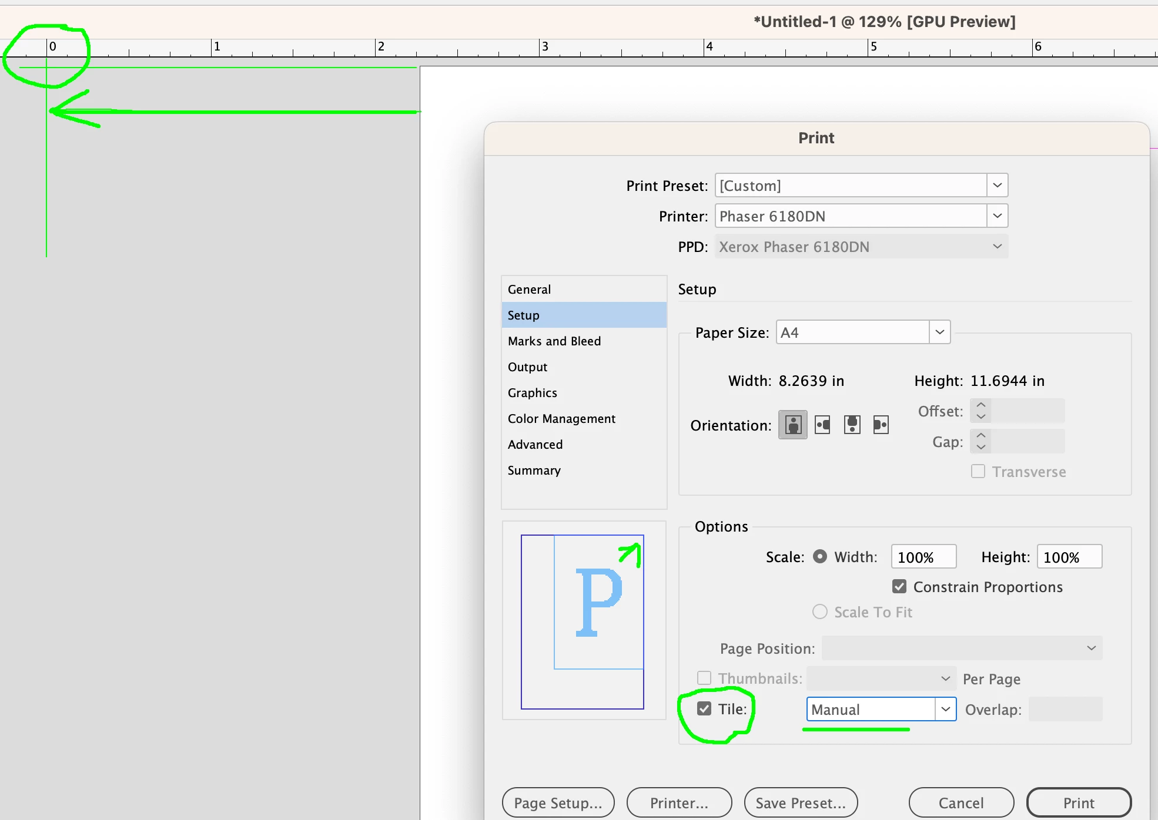Expand the Paper Size dropdown
The image size is (1158, 820).
pyautogui.click(x=939, y=332)
